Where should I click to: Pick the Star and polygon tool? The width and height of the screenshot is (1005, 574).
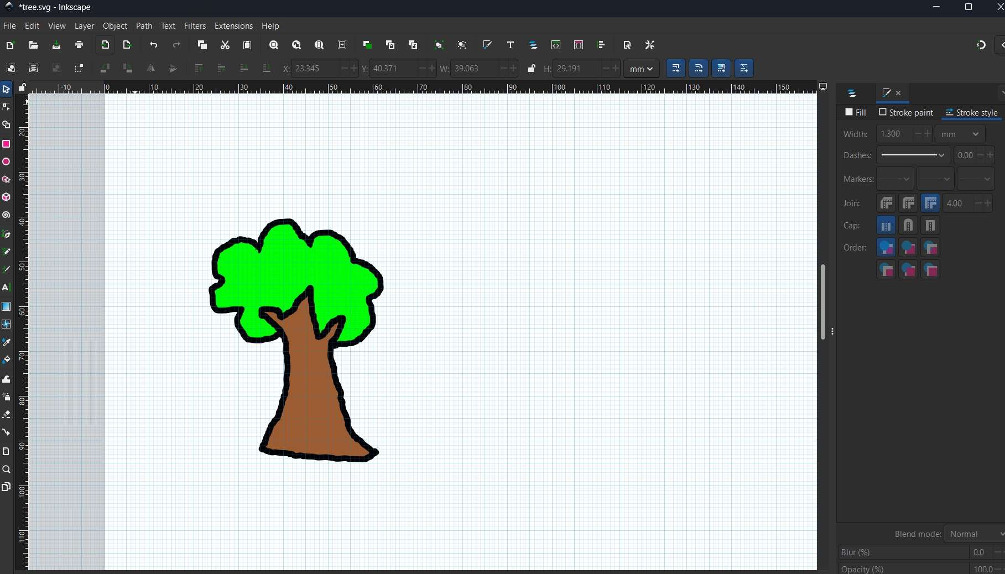click(x=6, y=179)
